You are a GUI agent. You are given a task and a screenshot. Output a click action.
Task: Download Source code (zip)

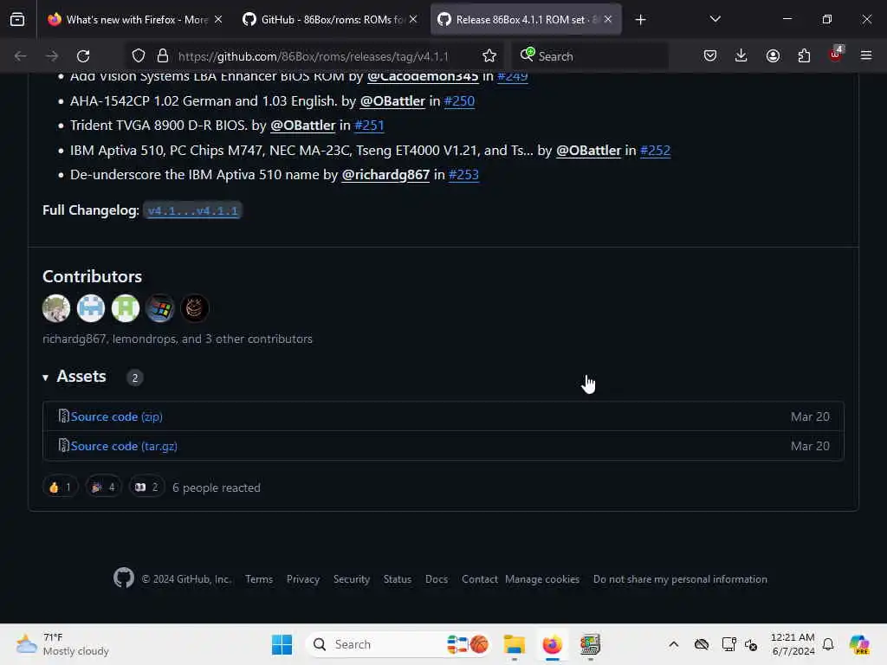coord(117,416)
